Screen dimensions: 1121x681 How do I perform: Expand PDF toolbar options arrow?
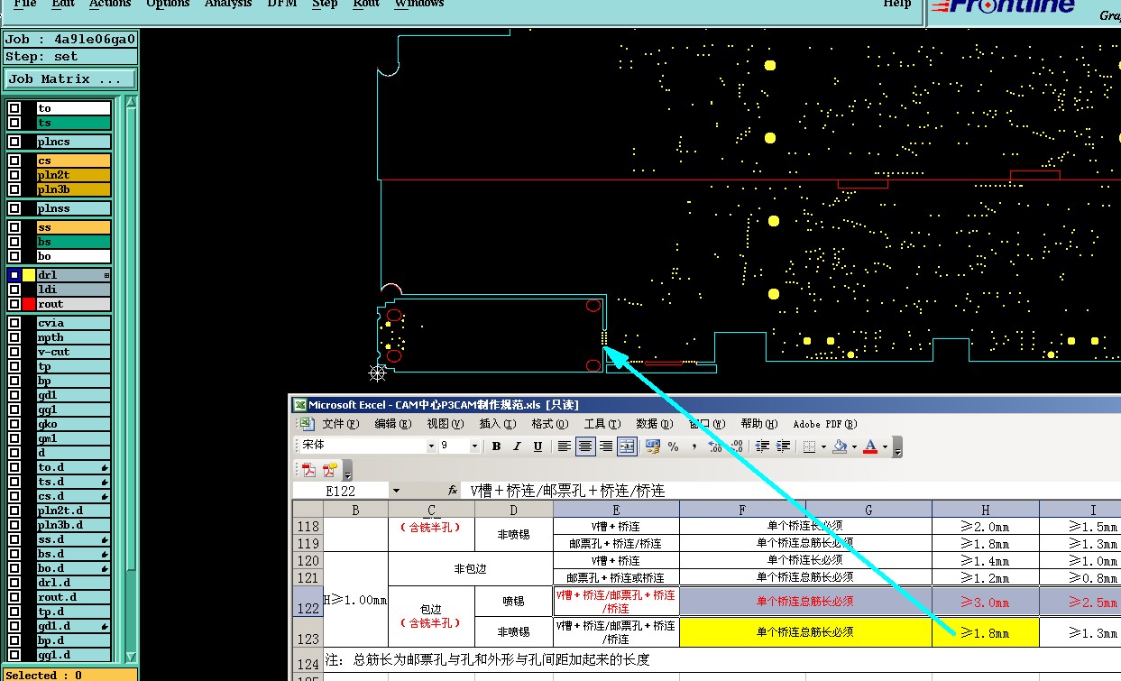[x=348, y=471]
